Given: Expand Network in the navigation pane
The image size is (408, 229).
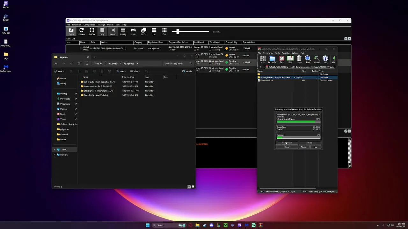Looking at the screenshot, I should tap(54, 155).
